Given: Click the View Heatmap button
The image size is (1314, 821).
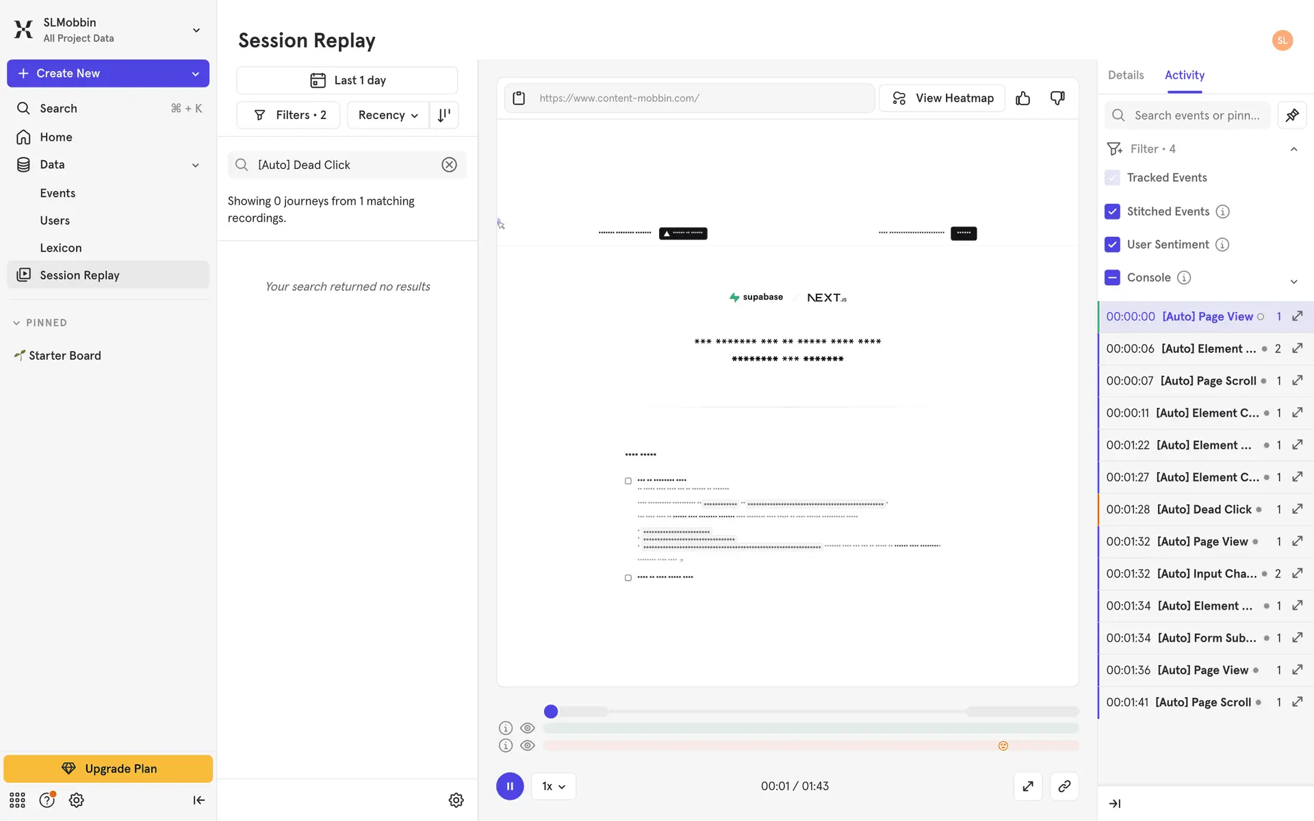Looking at the screenshot, I should [942, 99].
